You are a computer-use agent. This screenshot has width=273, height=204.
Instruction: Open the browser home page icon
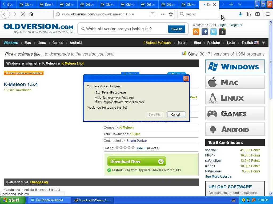pyautogui.click(x=31, y=14)
